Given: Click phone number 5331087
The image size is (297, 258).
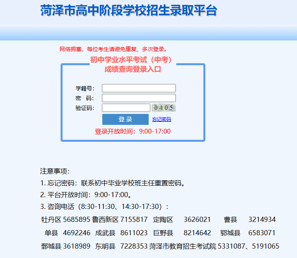Looking at the screenshot, I should click(231, 246).
